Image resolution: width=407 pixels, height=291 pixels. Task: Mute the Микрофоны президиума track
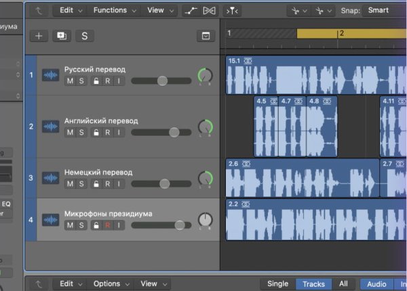point(70,225)
